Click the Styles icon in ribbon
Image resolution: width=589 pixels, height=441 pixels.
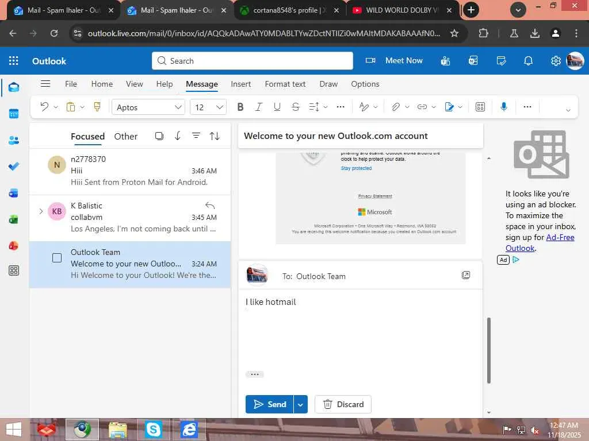click(x=364, y=107)
